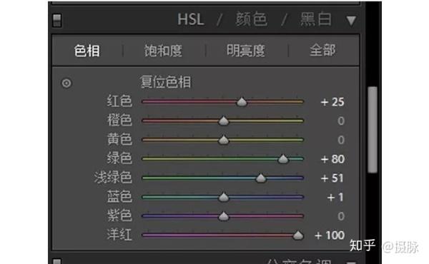Click the 绿色 hue slider handle
429x264 pixels.
point(283,158)
